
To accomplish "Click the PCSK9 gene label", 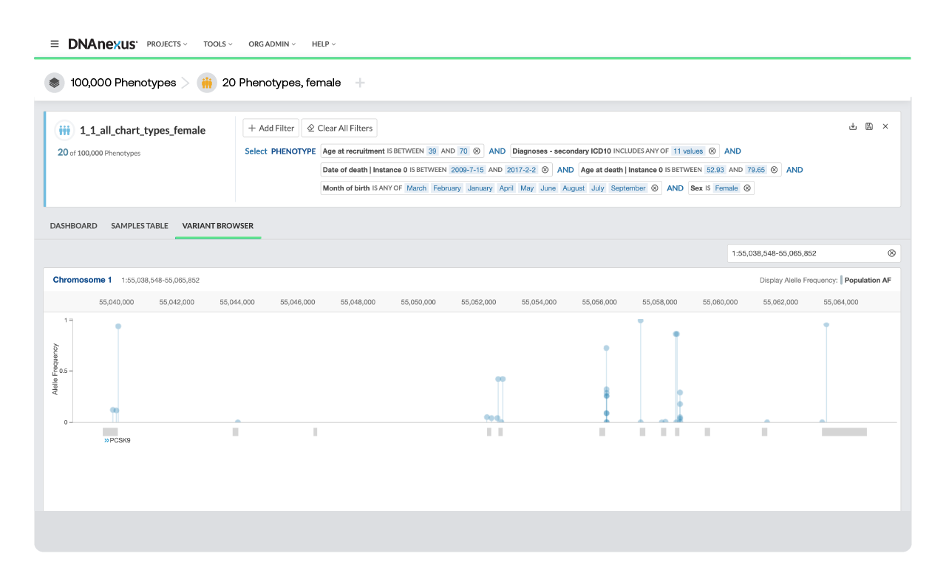I will pyautogui.click(x=117, y=439).
